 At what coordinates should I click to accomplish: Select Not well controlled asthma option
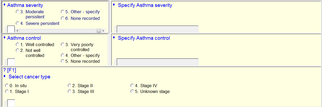click(x=17, y=51)
